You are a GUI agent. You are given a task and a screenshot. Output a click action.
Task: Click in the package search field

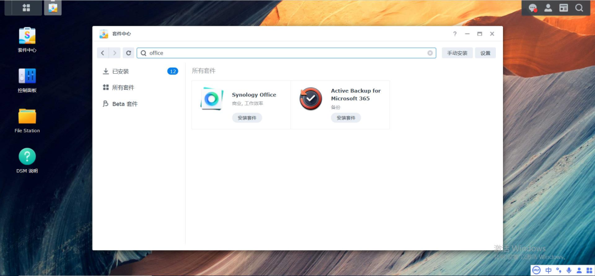coord(286,53)
